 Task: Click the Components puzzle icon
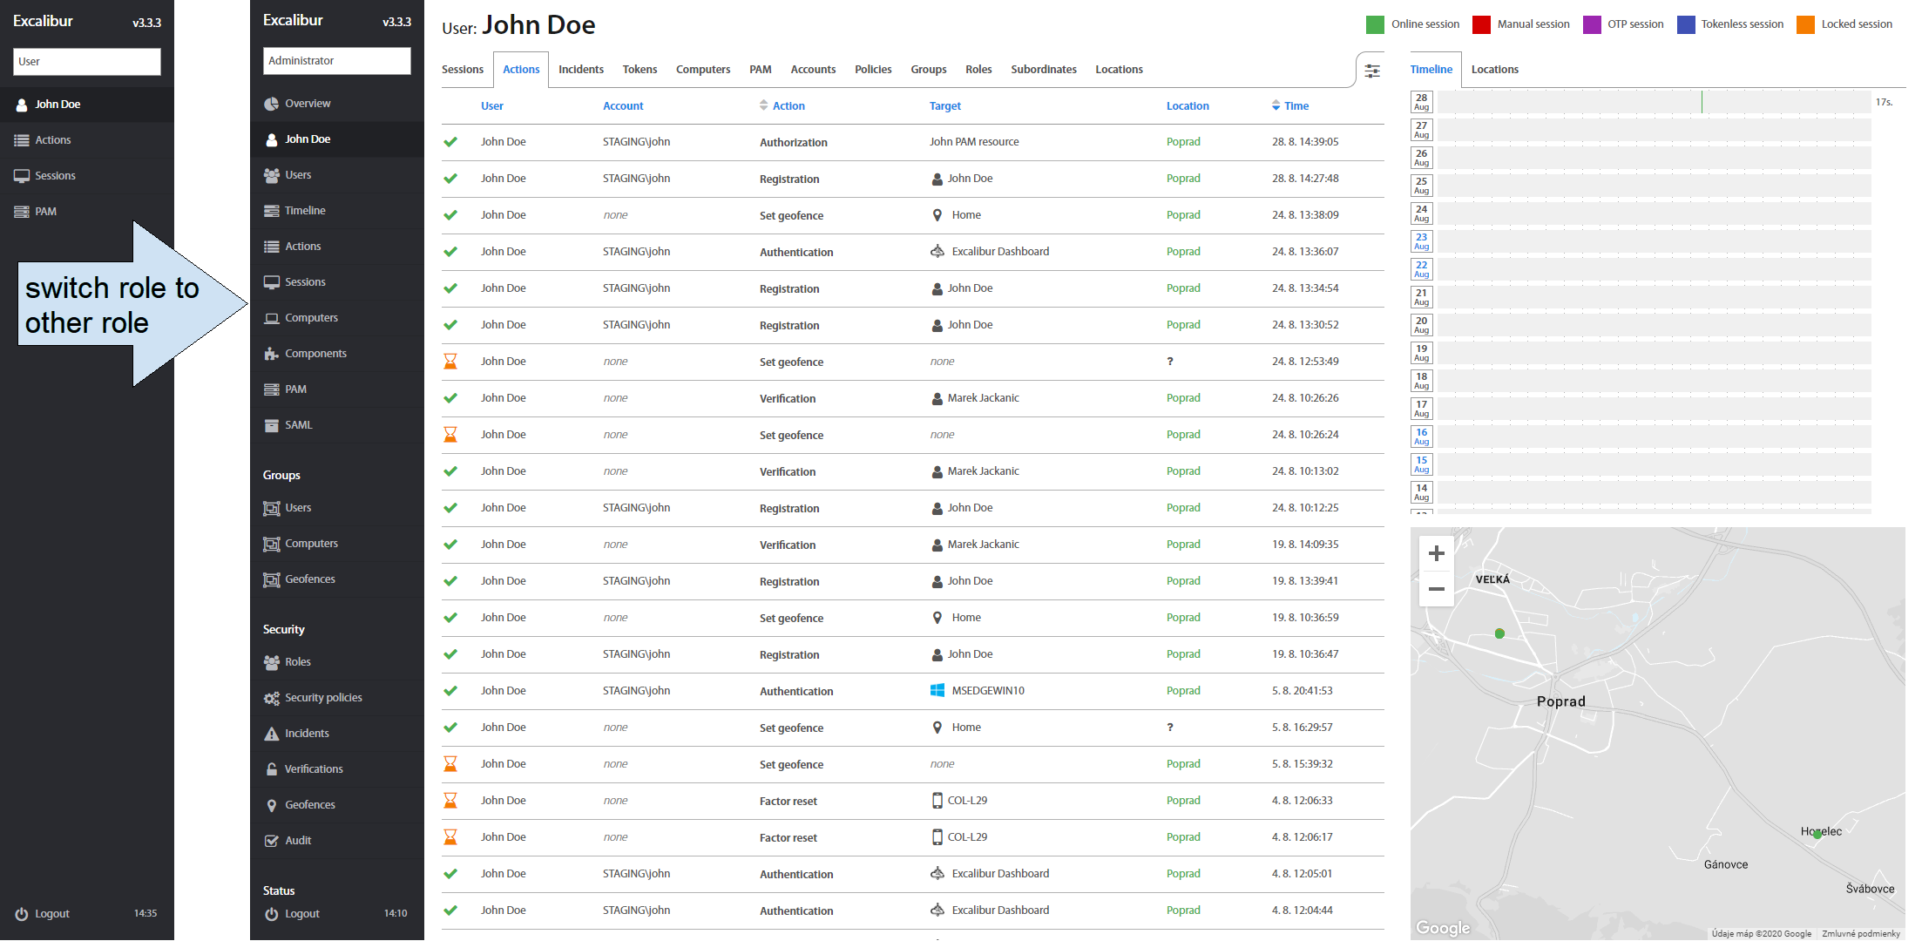[x=272, y=354]
